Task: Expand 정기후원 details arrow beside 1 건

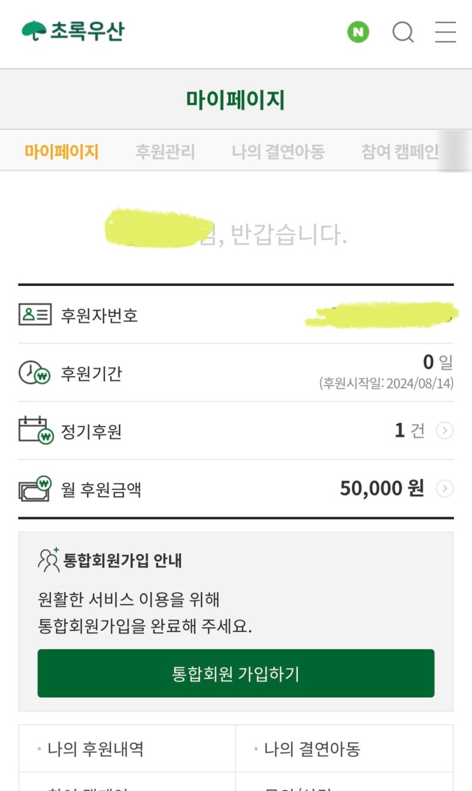Action: click(x=445, y=431)
